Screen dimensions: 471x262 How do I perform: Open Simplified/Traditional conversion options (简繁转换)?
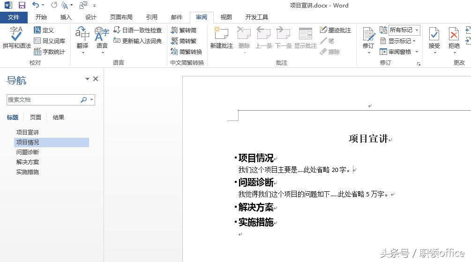tap(186, 52)
